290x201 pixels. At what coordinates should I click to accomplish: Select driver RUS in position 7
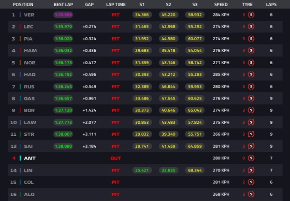pyautogui.click(x=29, y=86)
